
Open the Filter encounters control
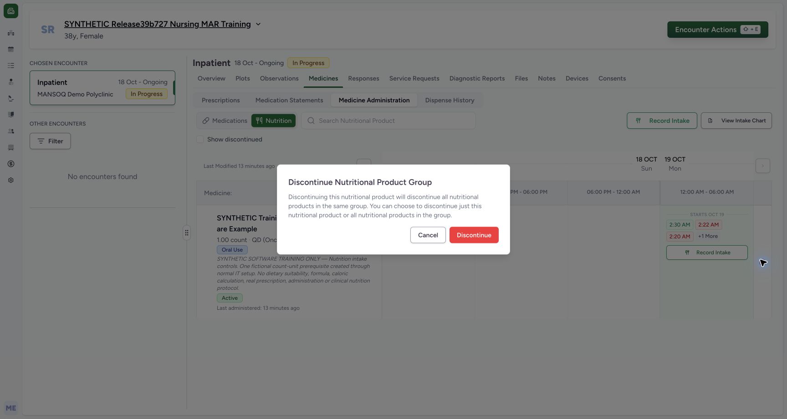point(50,141)
